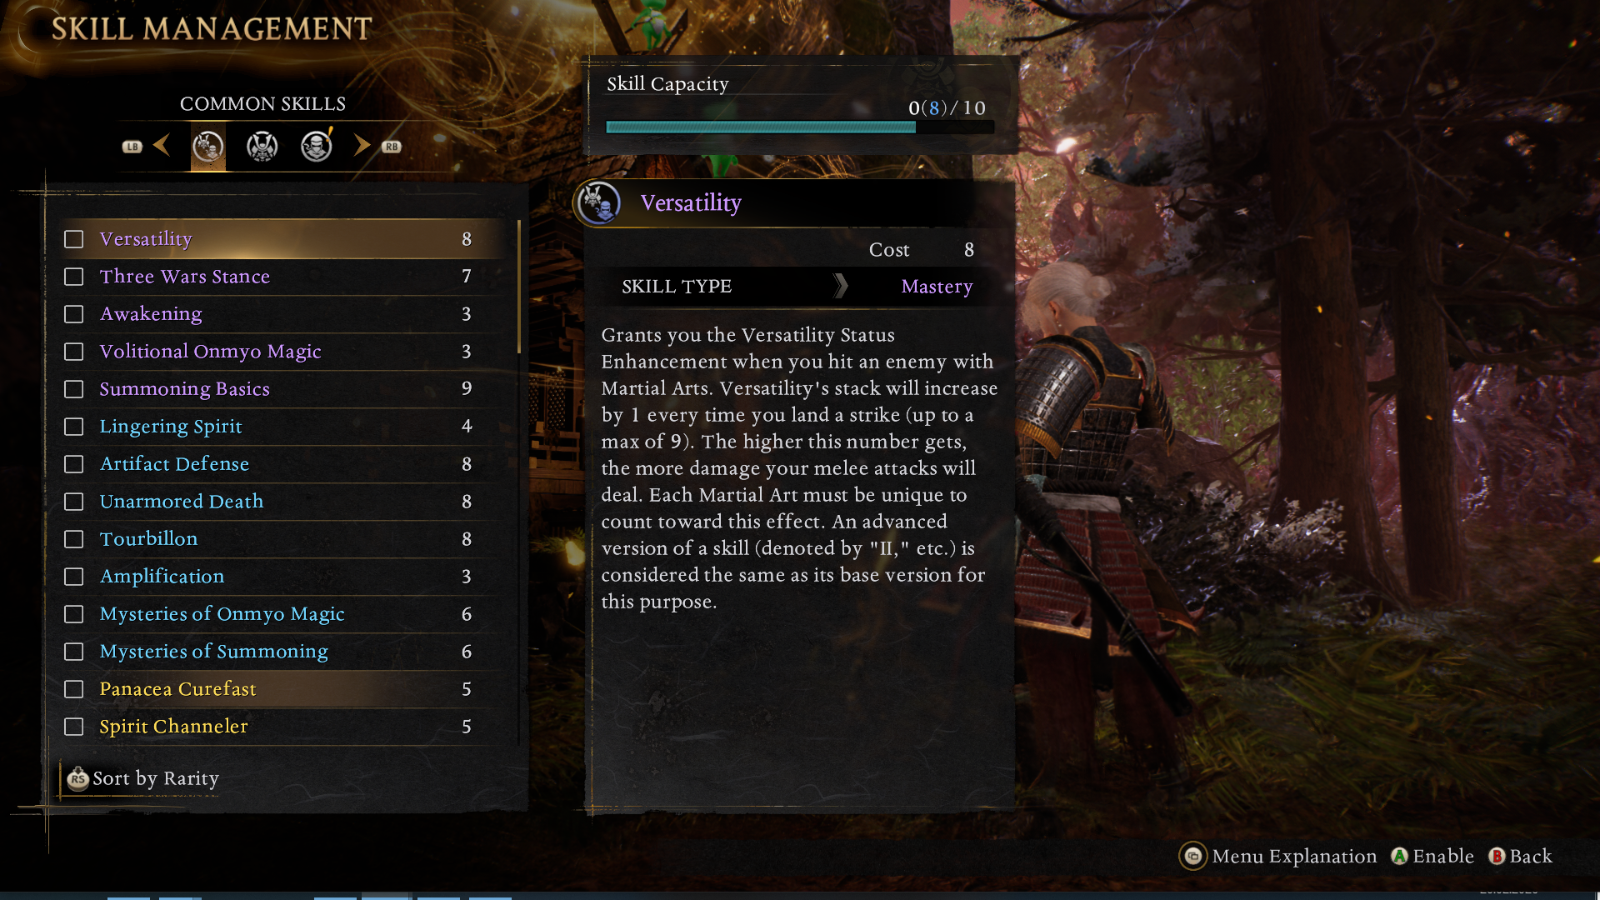Tick the Panacea Curefast checkbox
The width and height of the screenshot is (1600, 900).
[x=74, y=689]
